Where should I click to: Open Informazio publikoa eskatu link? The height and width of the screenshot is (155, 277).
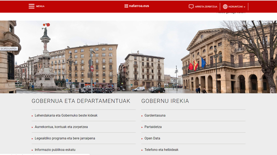(x=55, y=150)
